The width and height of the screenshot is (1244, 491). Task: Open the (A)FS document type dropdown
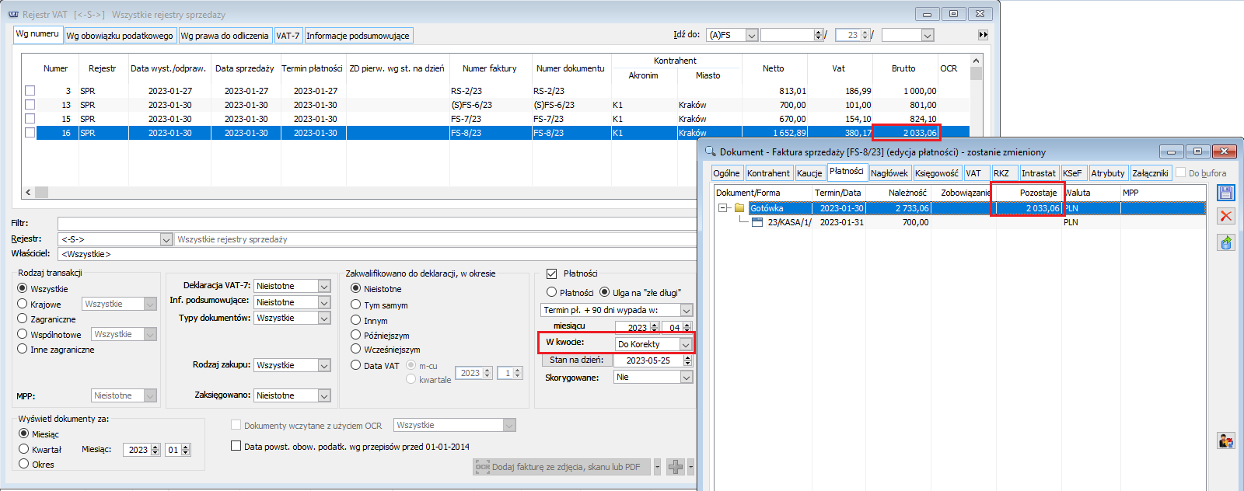click(751, 35)
